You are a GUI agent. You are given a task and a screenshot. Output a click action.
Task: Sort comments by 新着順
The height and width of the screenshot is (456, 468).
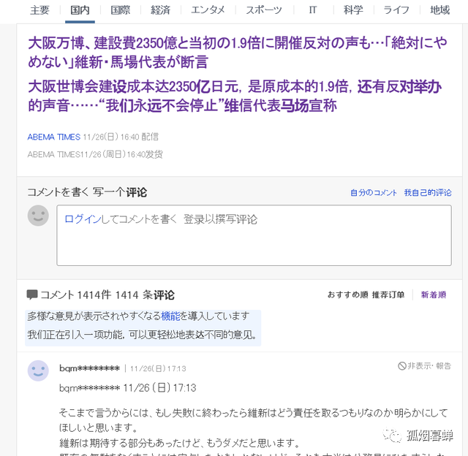click(x=433, y=295)
